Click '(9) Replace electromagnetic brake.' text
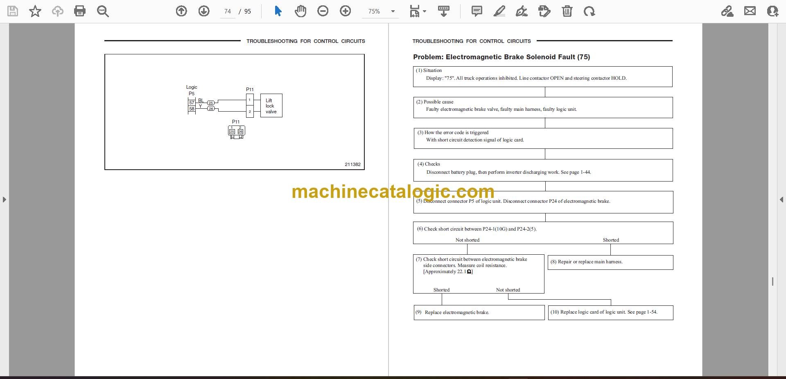 coord(452,312)
